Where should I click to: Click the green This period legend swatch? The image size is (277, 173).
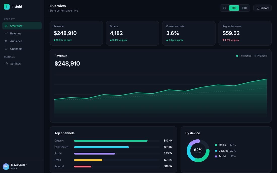tap(237, 56)
